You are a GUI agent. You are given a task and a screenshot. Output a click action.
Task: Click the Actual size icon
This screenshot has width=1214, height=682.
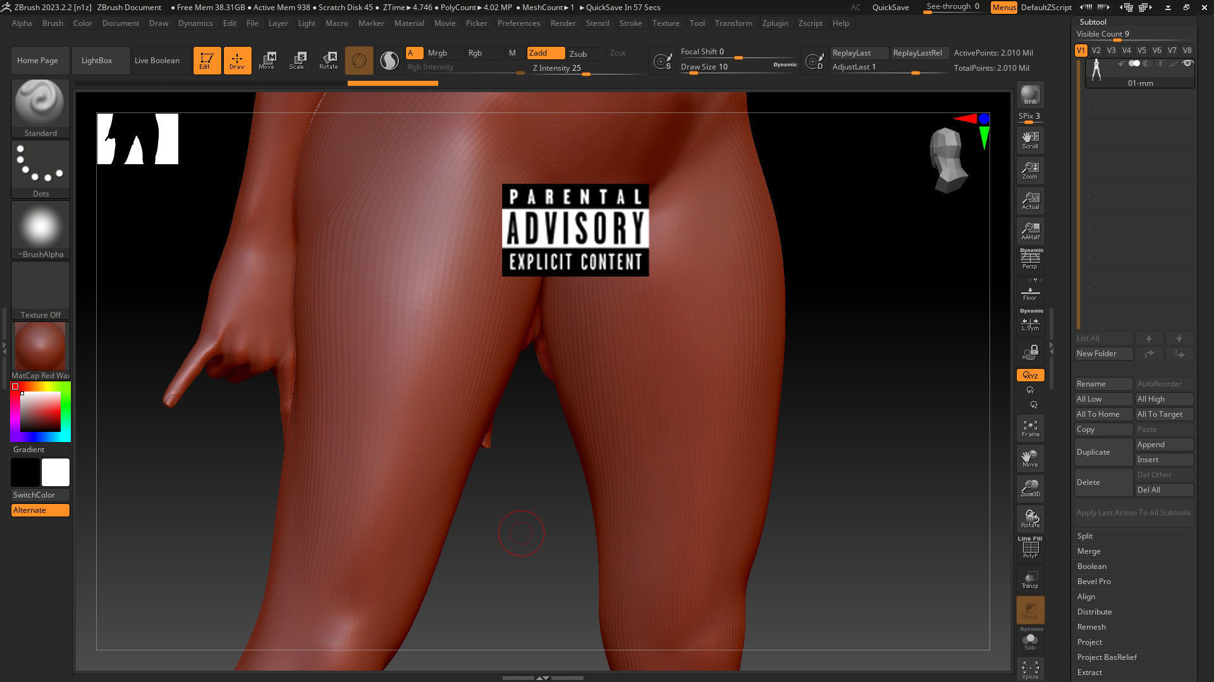pyautogui.click(x=1030, y=200)
